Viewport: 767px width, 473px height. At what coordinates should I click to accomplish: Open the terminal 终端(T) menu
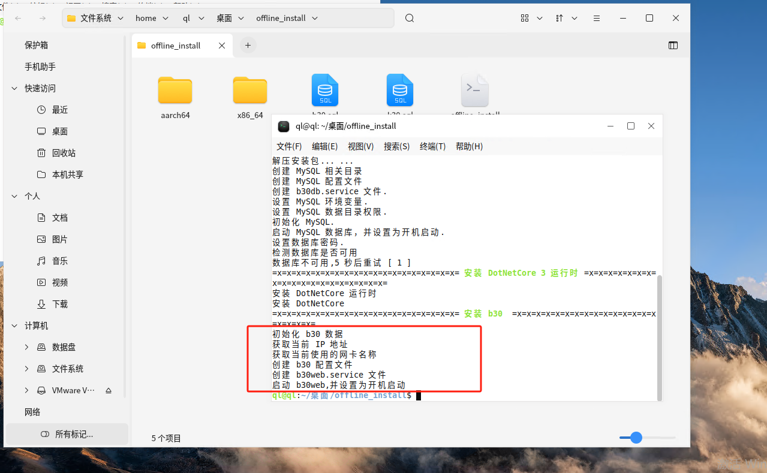tap(433, 146)
